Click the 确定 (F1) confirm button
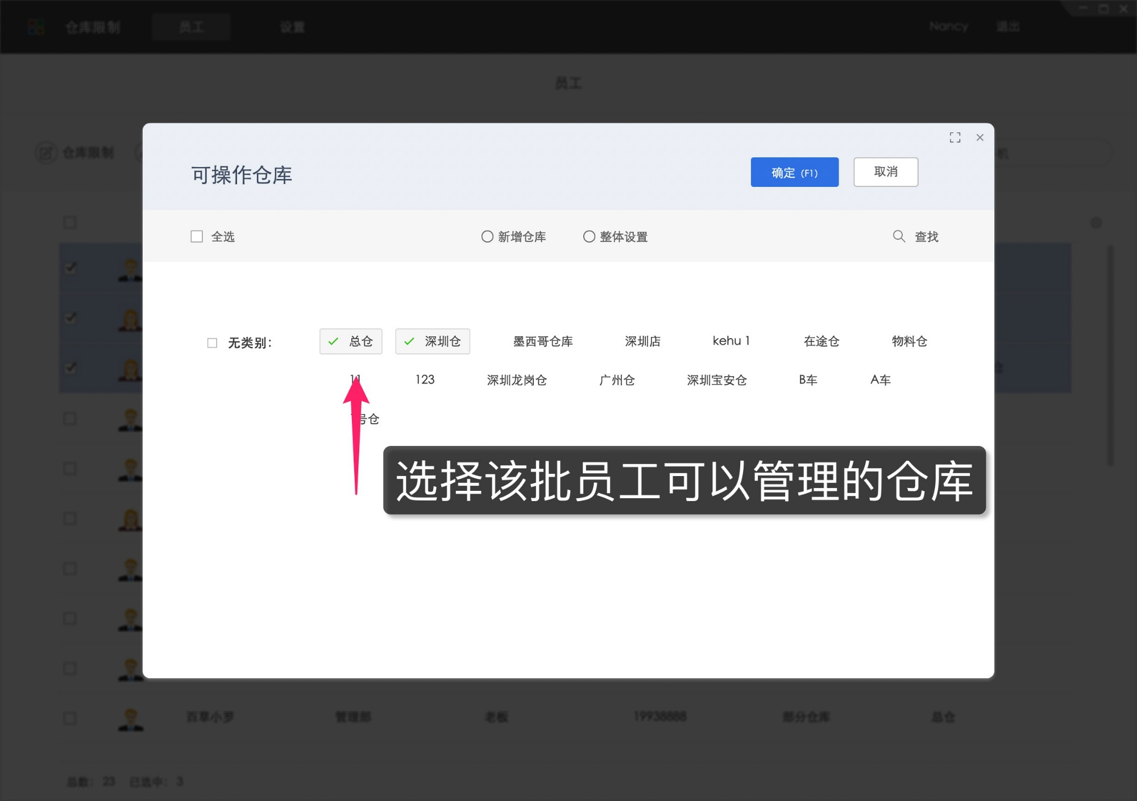The image size is (1137, 801). 795,172
